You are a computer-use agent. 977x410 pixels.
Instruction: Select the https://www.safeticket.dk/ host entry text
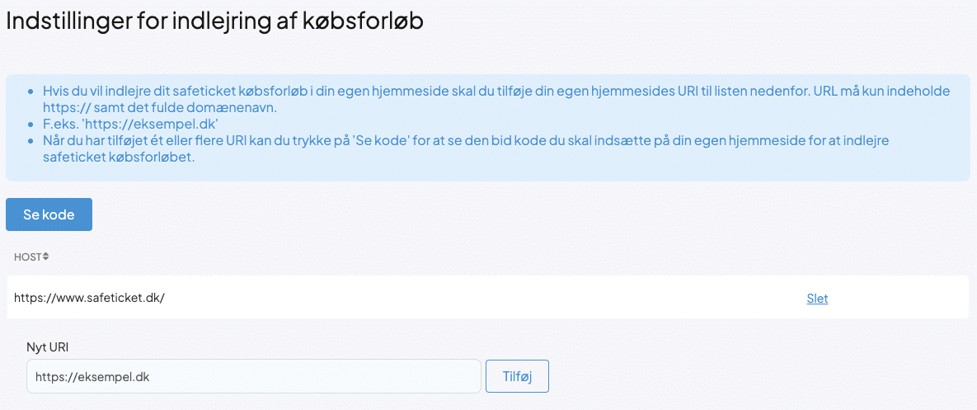(x=90, y=298)
